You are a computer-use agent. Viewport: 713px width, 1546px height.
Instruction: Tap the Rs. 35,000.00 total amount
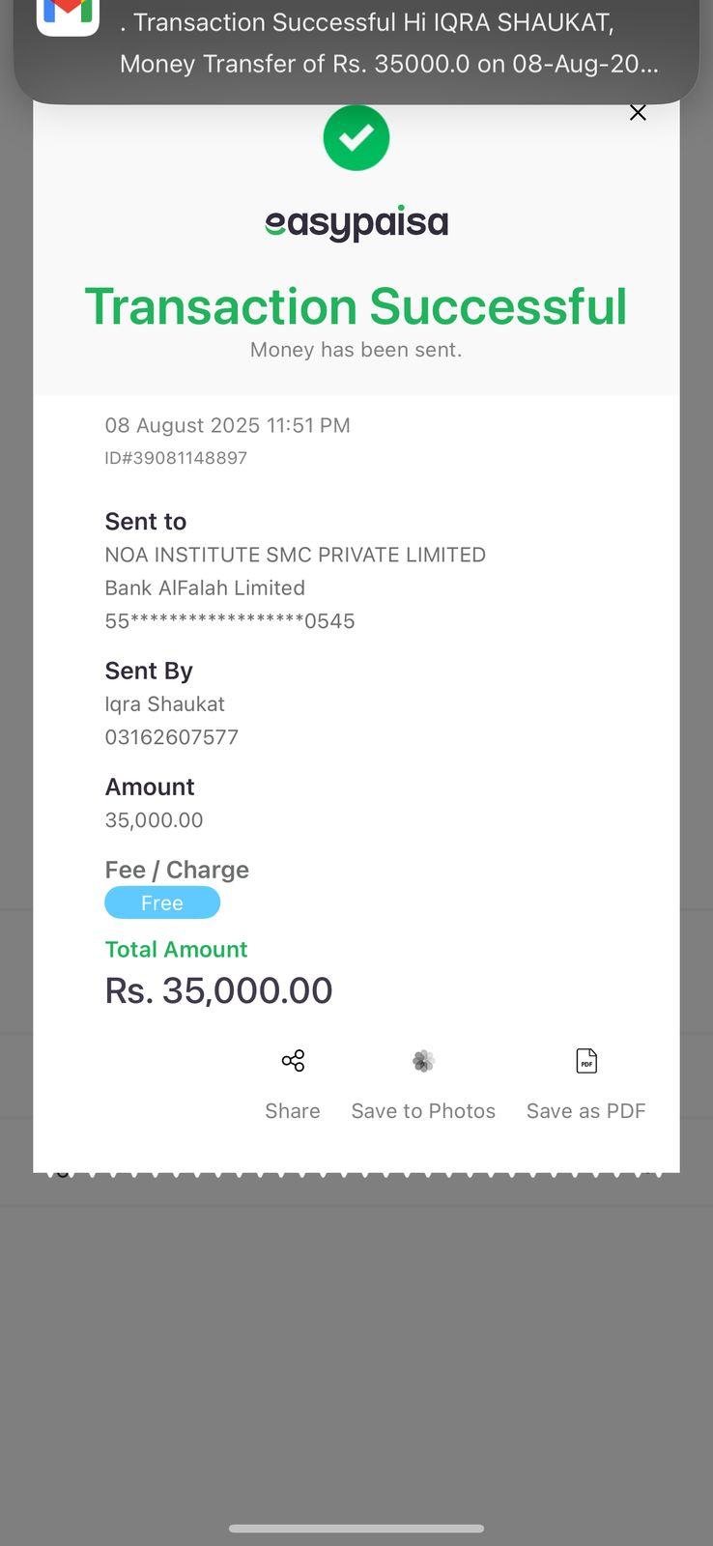(218, 990)
